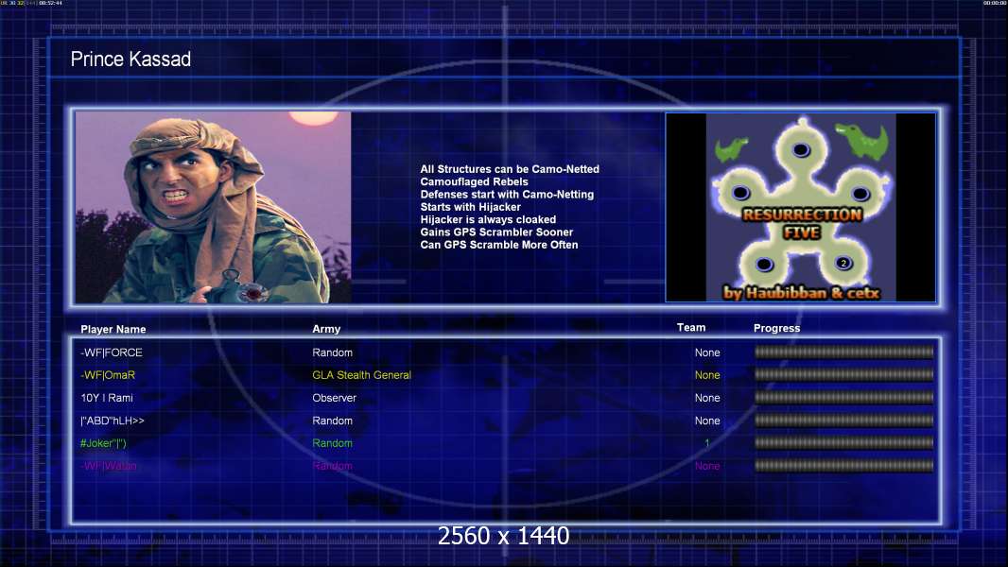Click "Can GPS Scramble More Often" line
Viewport: 1008px width, 567px height.
click(499, 245)
